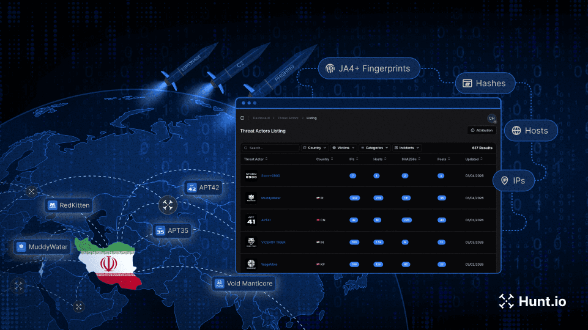This screenshot has height=330, width=588.
Task: Go to Threat Actors in the breadcrumb
Action: (x=288, y=118)
